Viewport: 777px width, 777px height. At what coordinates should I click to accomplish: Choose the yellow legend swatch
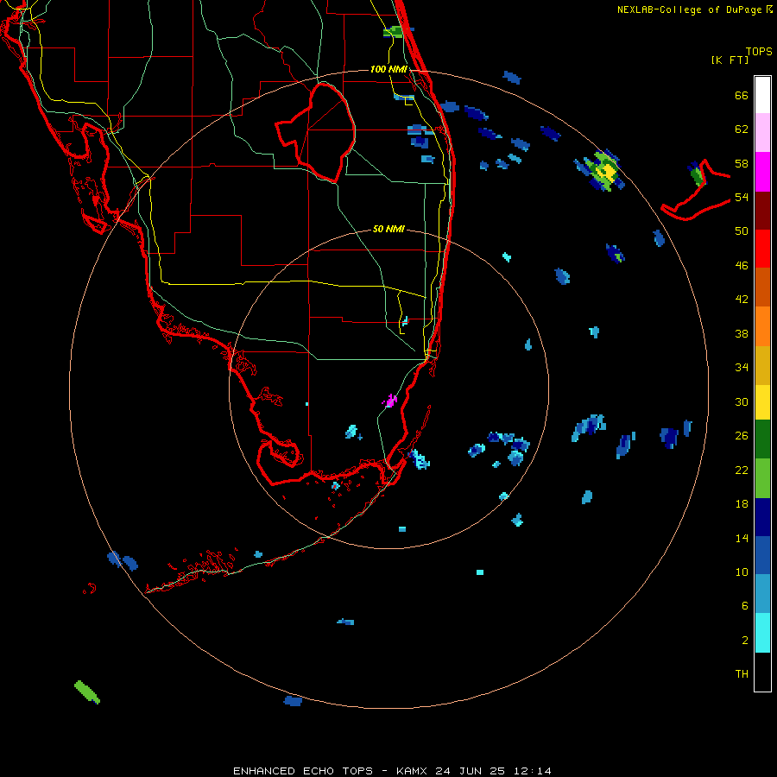762,402
